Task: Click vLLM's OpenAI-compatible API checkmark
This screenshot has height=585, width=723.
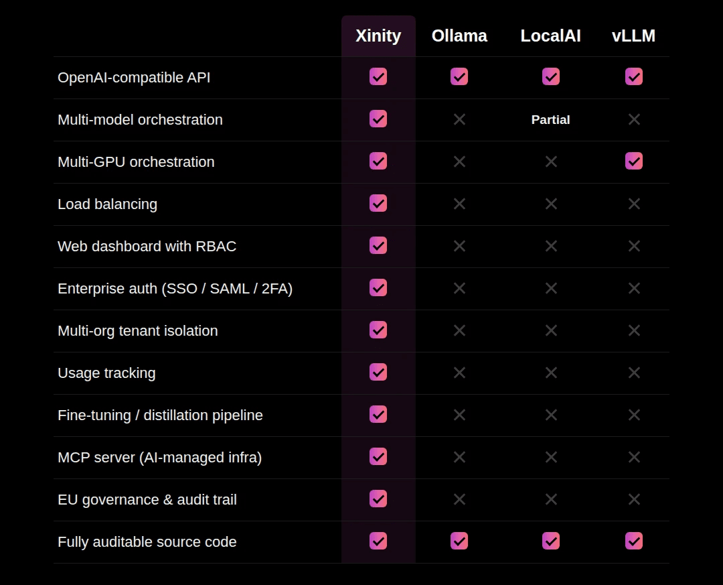Action: click(634, 76)
